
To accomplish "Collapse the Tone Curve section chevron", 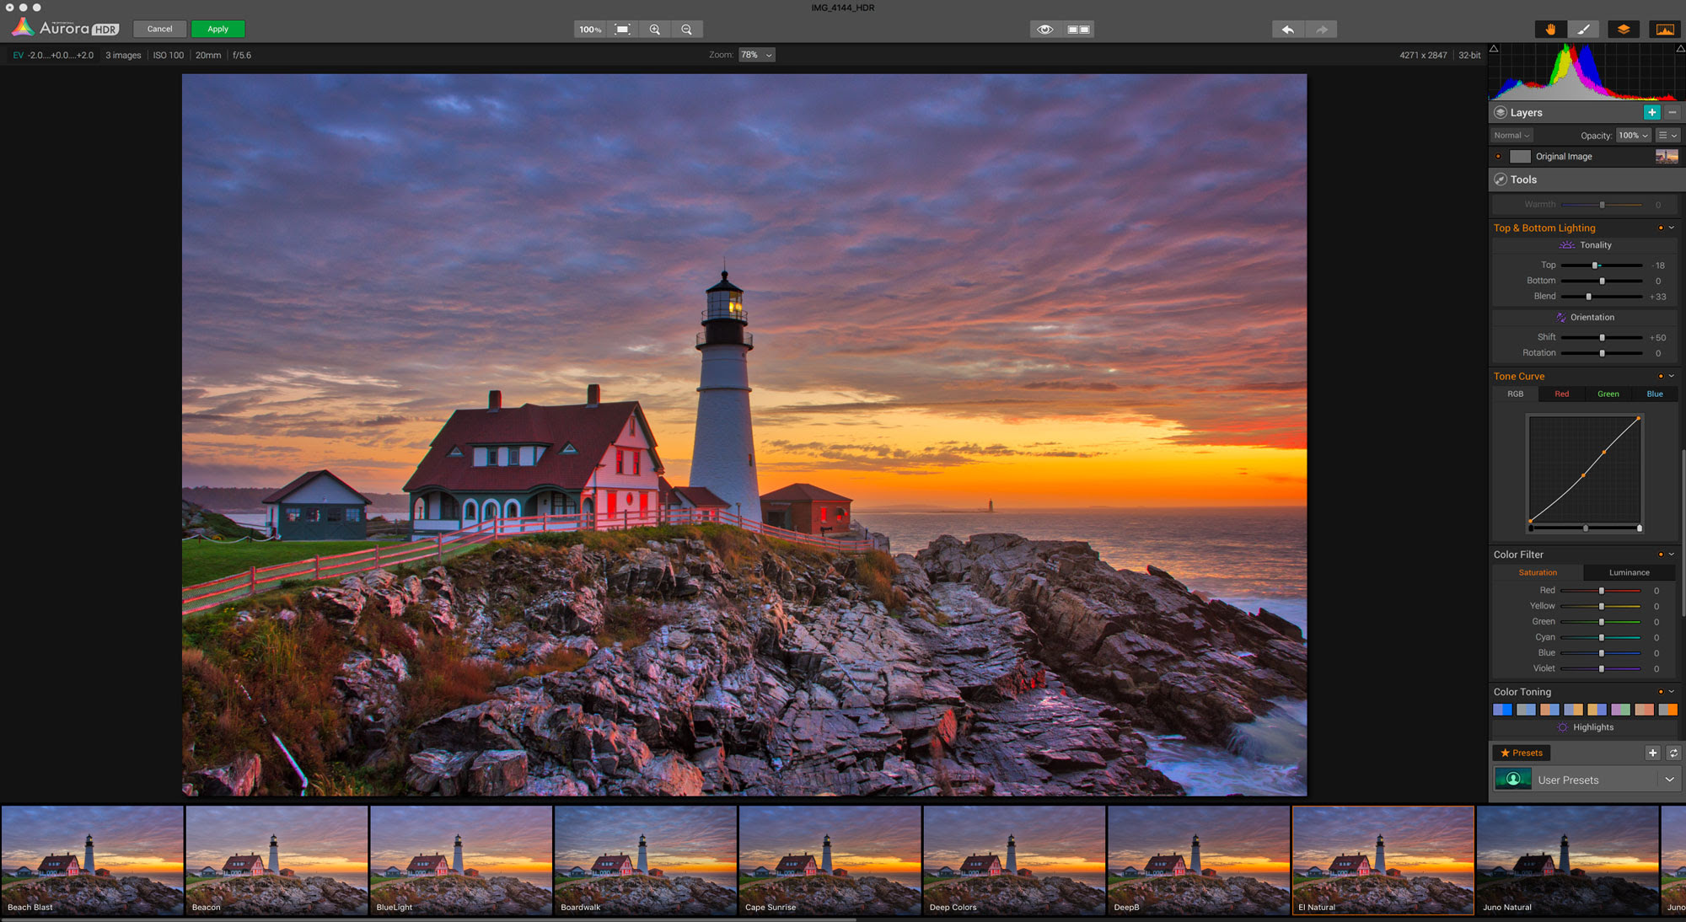I will pyautogui.click(x=1672, y=376).
